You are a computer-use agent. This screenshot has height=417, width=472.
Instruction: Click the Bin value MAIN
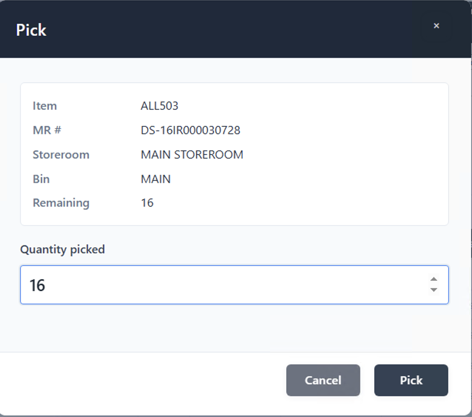point(156,179)
